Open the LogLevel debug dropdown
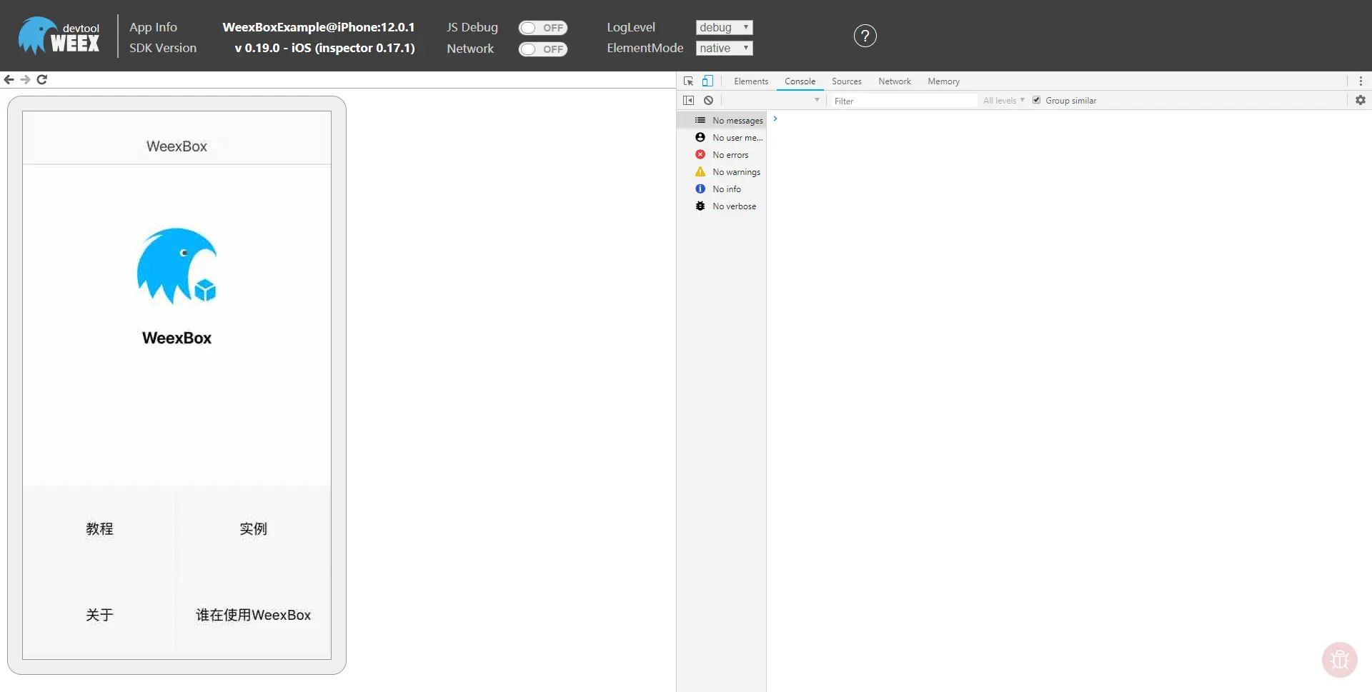The width and height of the screenshot is (1372, 692). [724, 27]
